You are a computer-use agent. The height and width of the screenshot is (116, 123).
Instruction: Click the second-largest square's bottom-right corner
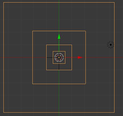coord(86,84)
